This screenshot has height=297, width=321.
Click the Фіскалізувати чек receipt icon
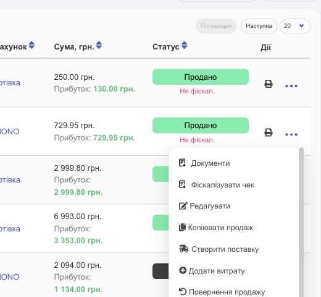(x=182, y=184)
